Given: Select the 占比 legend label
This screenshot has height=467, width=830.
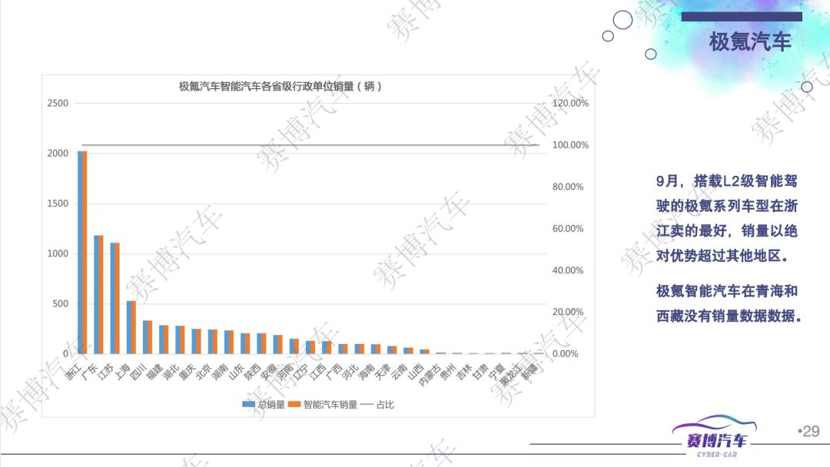Looking at the screenshot, I should coord(385,405).
